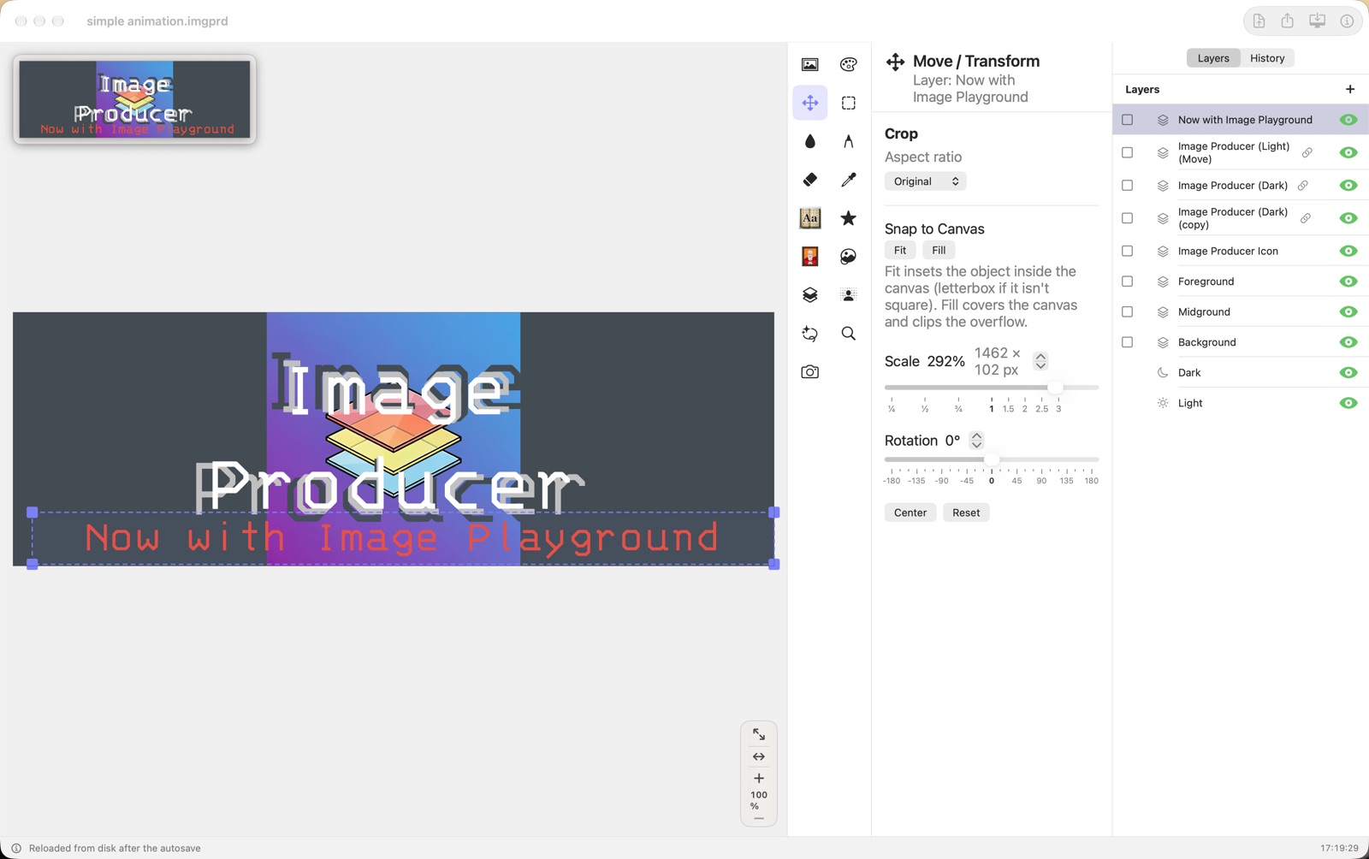Switch to the History tab
The image size is (1369, 859).
coord(1267,58)
